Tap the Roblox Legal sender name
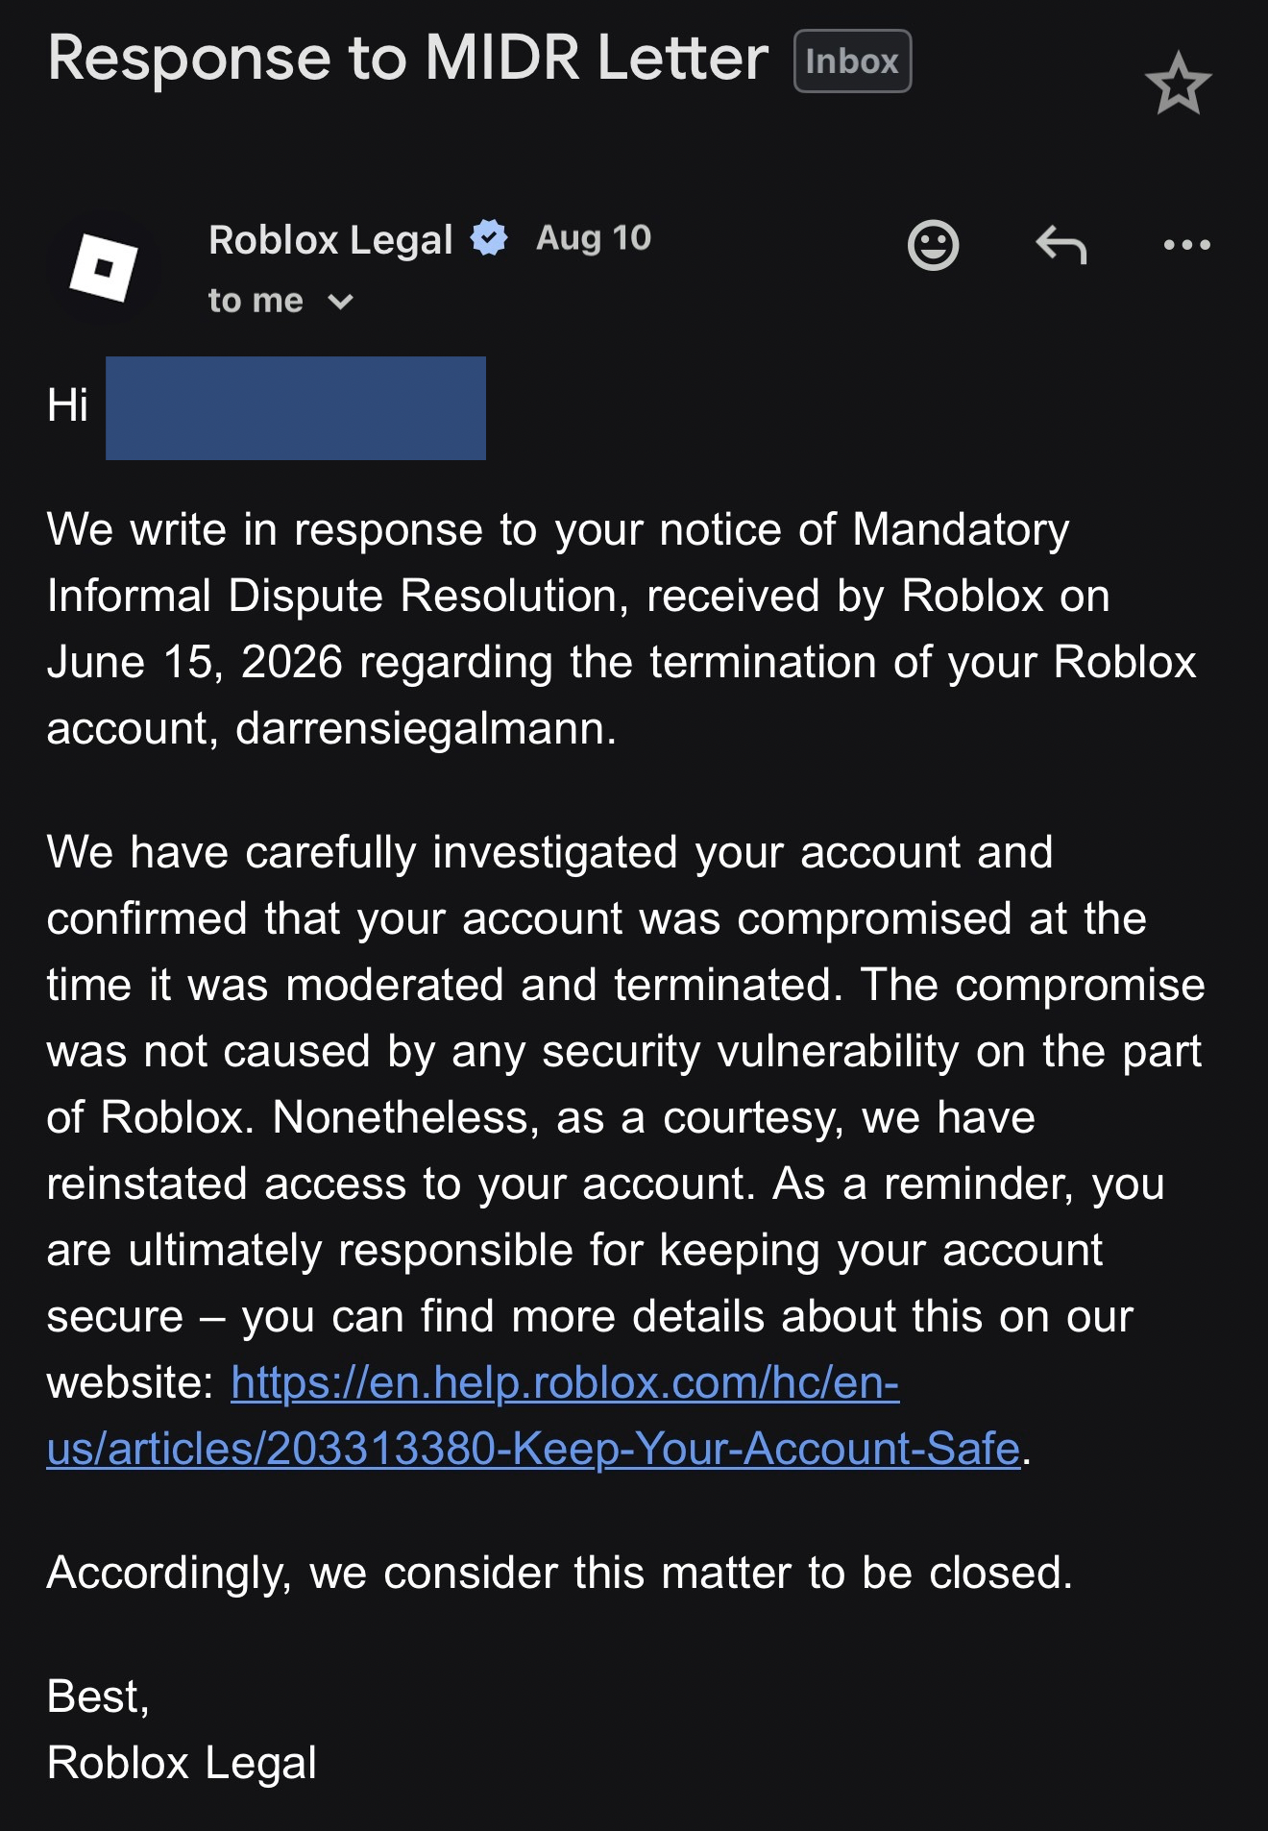1268x1831 pixels. [330, 239]
